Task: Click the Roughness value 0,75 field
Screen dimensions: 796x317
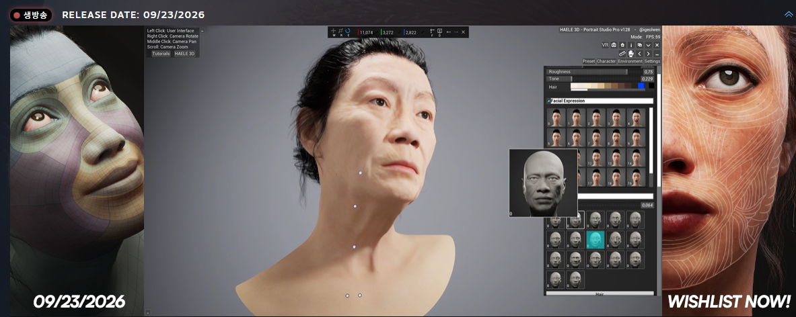Action: click(649, 72)
